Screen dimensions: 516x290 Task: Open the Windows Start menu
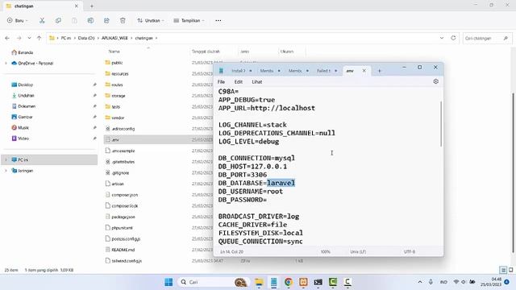169,282
